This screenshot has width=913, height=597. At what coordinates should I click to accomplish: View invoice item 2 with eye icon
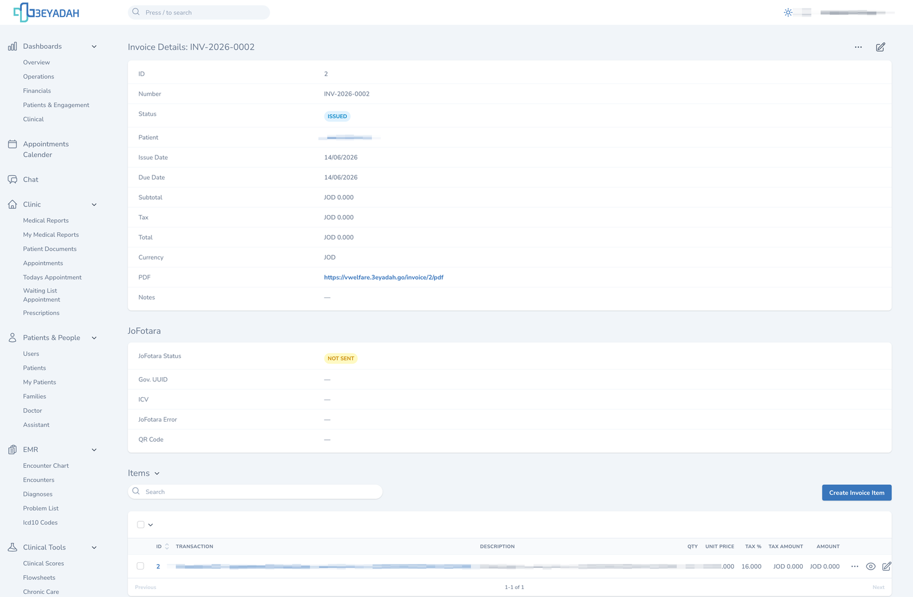(871, 567)
